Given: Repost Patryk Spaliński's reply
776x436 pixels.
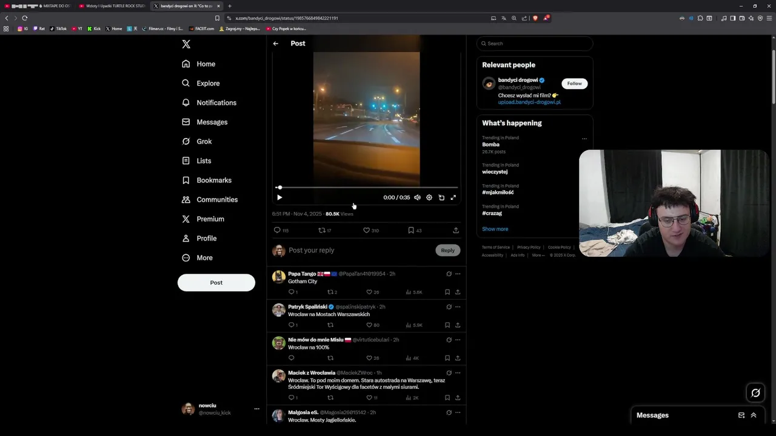Looking at the screenshot, I should (330, 325).
